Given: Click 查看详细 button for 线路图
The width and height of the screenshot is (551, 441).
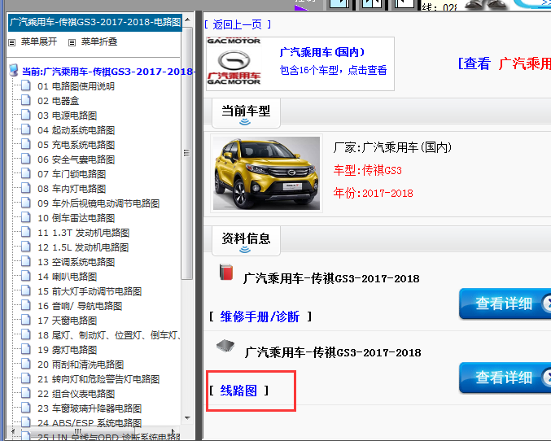Looking at the screenshot, I should point(505,377).
